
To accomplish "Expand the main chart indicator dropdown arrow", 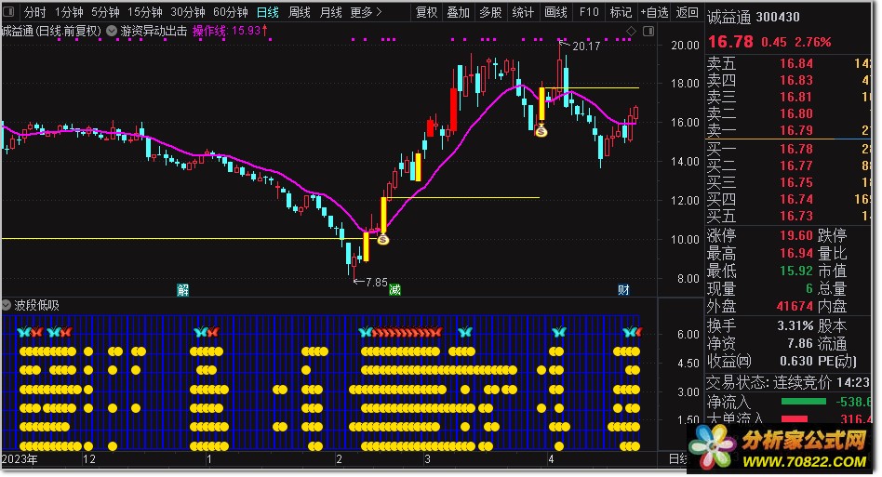I will [x=112, y=31].
